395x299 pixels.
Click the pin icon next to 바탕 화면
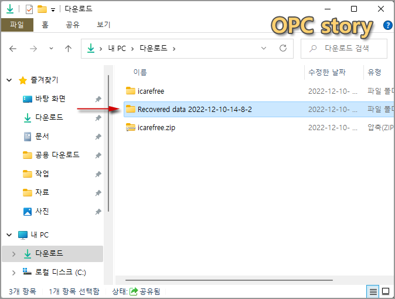98,99
